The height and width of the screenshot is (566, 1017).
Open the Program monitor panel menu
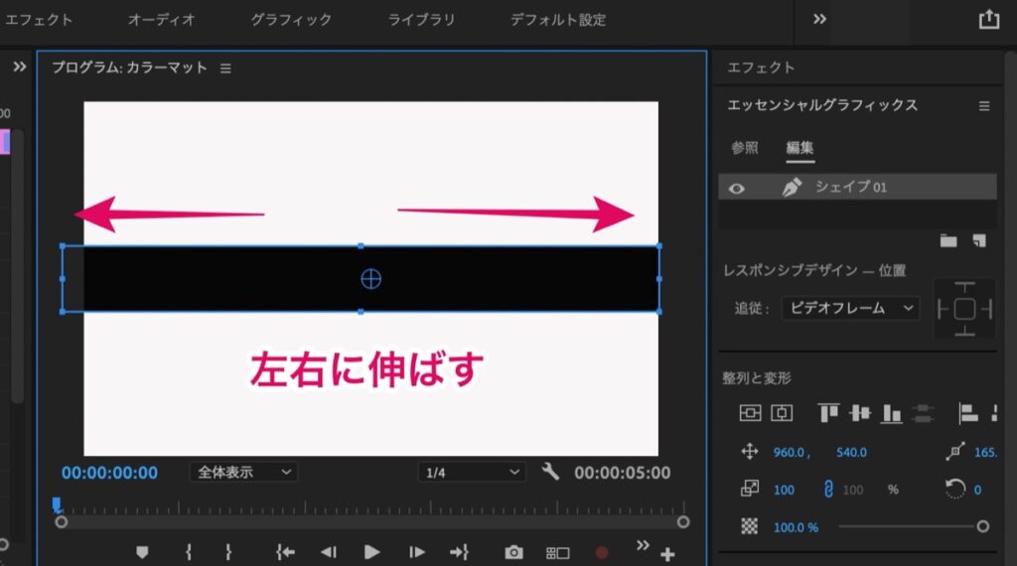click(225, 69)
